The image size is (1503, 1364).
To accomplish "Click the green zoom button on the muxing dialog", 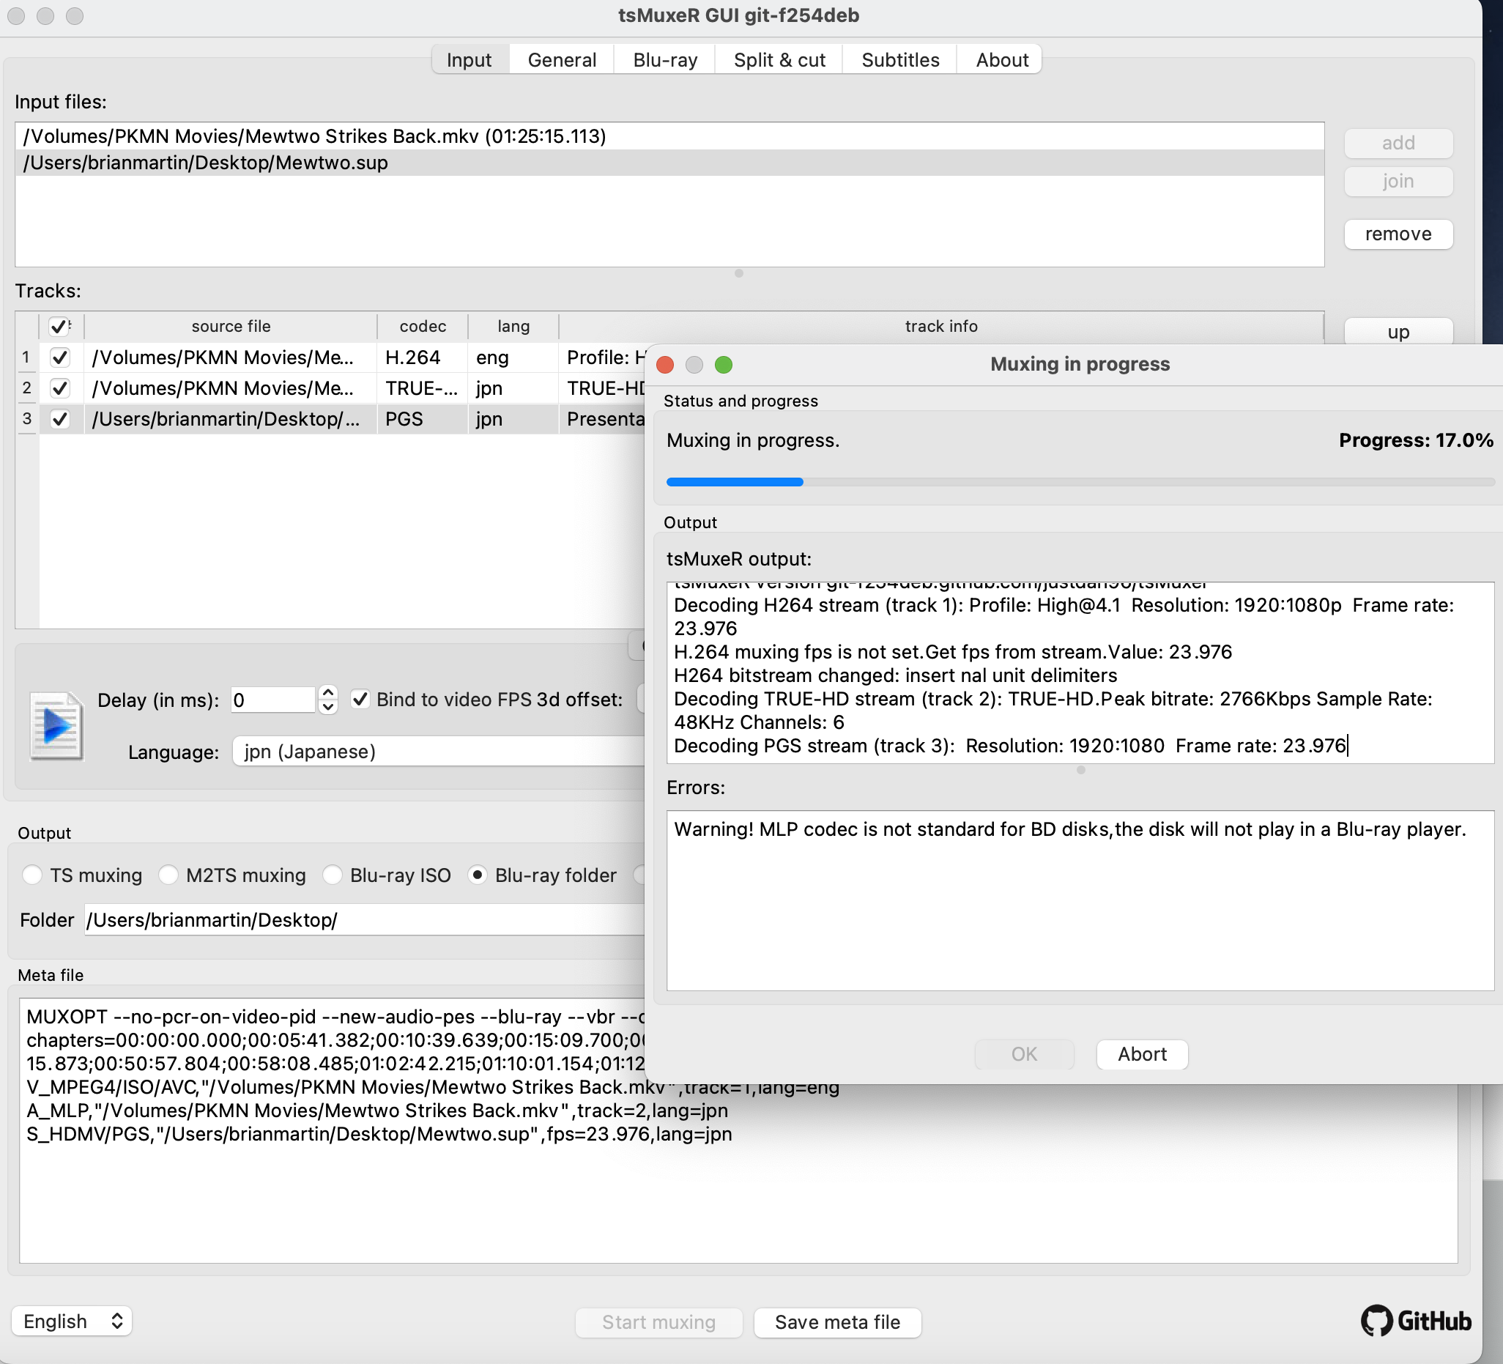I will click(723, 365).
